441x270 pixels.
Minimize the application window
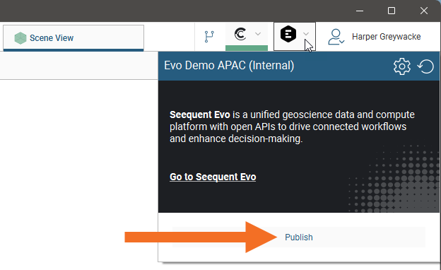(360, 11)
